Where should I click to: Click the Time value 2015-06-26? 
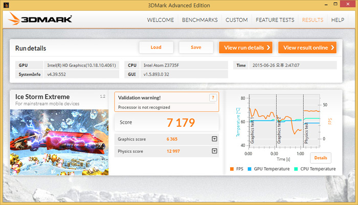tap(293, 65)
